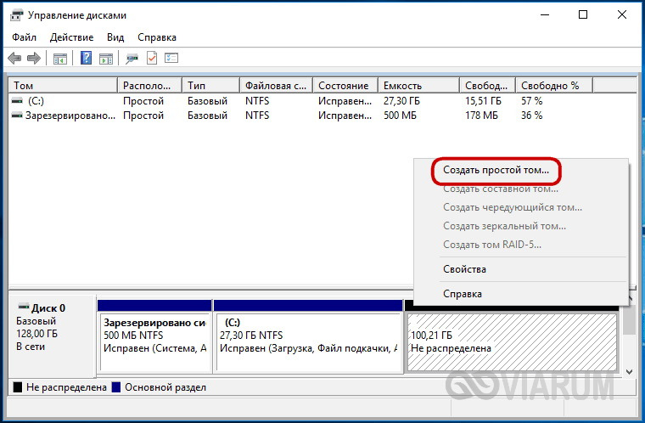Select the (C:) volume row in list
The width and height of the screenshot is (645, 423).
click(x=36, y=101)
